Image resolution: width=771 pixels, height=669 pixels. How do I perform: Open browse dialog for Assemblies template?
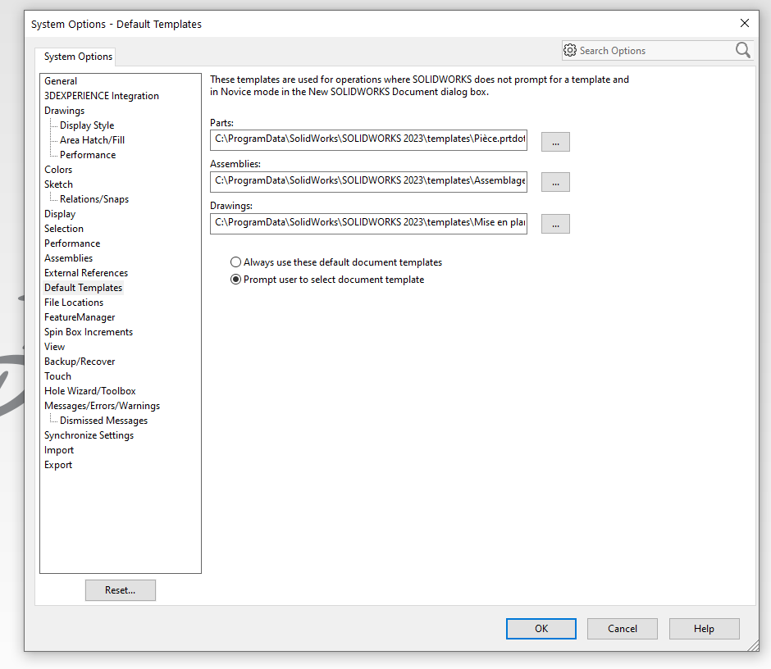tap(555, 182)
